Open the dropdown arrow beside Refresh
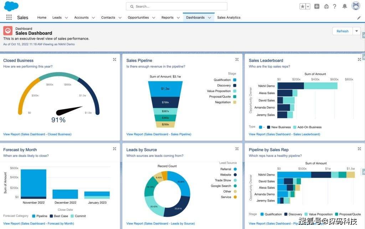The width and height of the screenshot is (365, 229). (x=356, y=31)
